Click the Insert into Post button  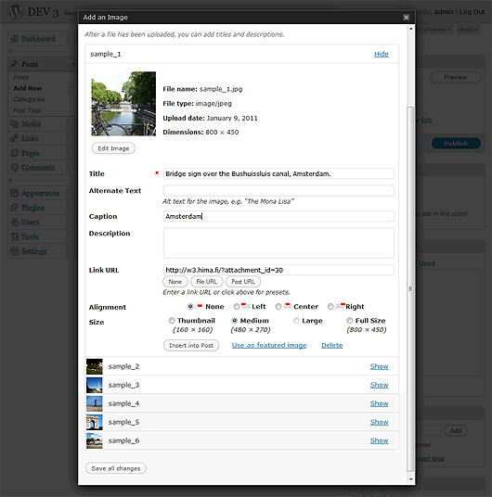tap(191, 346)
